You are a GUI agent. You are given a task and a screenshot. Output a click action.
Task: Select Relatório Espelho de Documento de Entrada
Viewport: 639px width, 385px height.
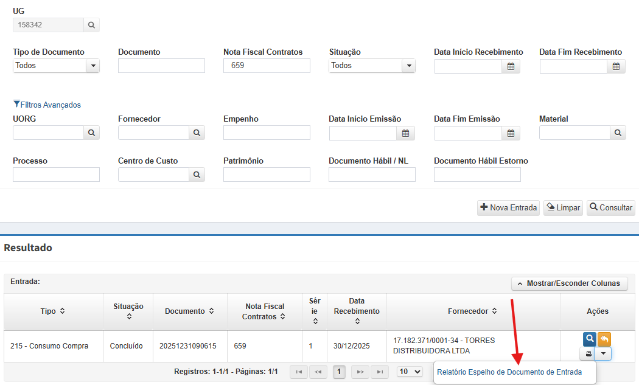tap(509, 372)
